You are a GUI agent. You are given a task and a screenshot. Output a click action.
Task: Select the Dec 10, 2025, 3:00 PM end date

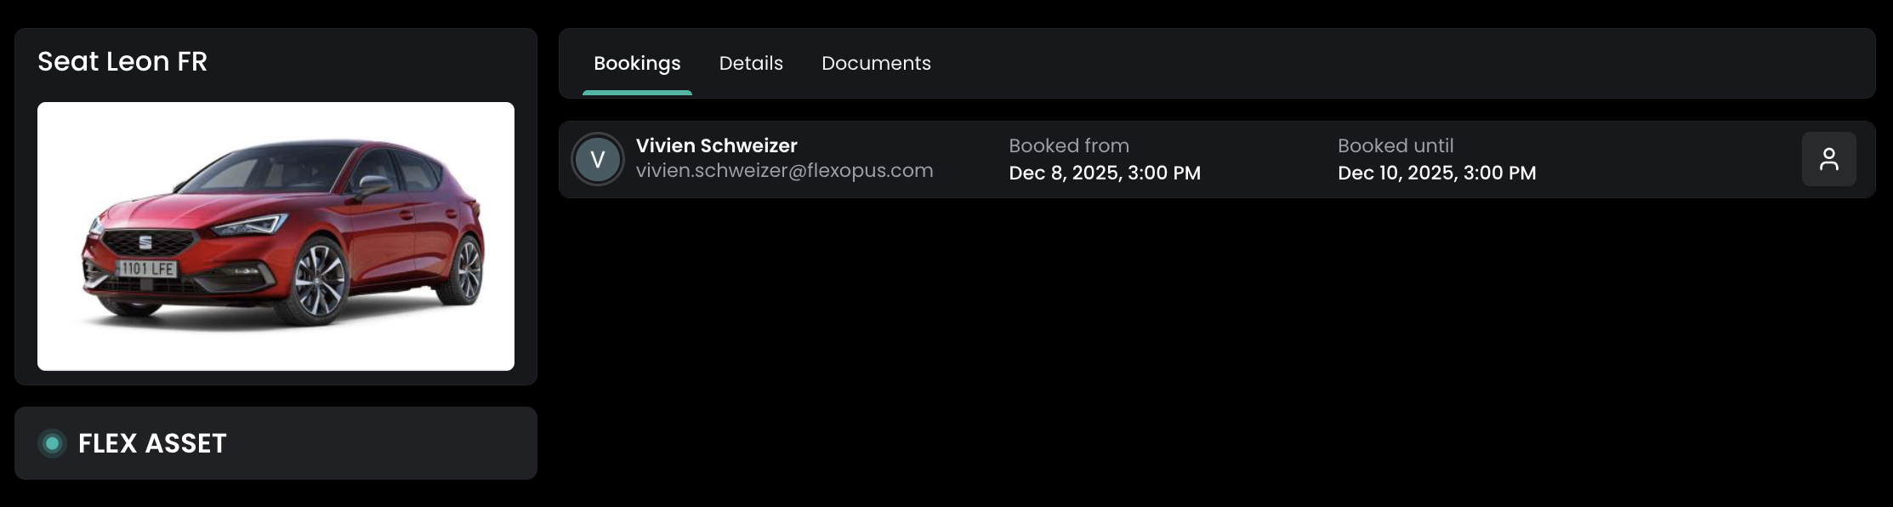pyautogui.click(x=1436, y=173)
